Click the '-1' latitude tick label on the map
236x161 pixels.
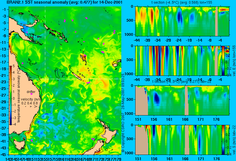pos(4,9)
